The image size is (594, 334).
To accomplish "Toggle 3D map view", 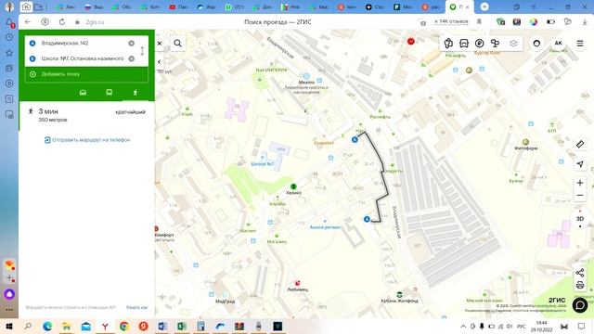I will 579,219.
